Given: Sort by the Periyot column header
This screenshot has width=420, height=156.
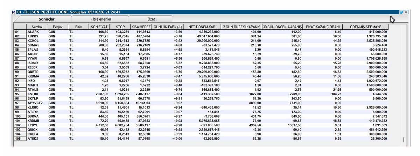Looking at the screenshot, I should pyautogui.click(x=58, y=27).
